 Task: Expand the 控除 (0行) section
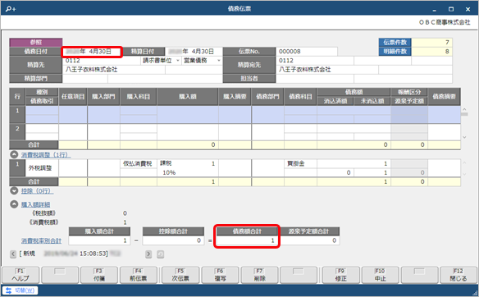coord(14,191)
